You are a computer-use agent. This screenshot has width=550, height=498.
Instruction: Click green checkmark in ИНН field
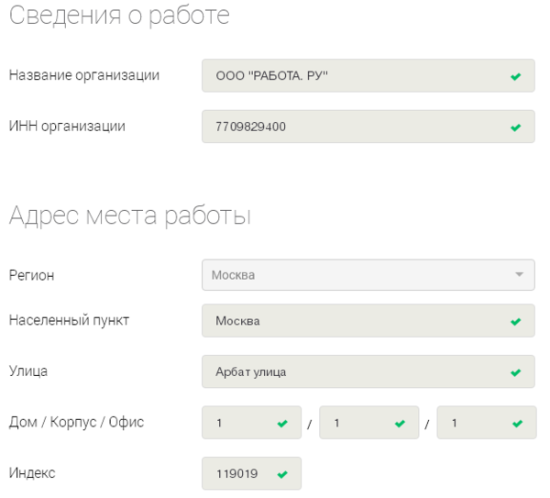click(515, 127)
